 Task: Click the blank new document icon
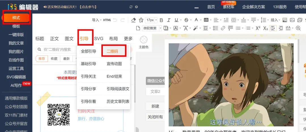click(138, 28)
